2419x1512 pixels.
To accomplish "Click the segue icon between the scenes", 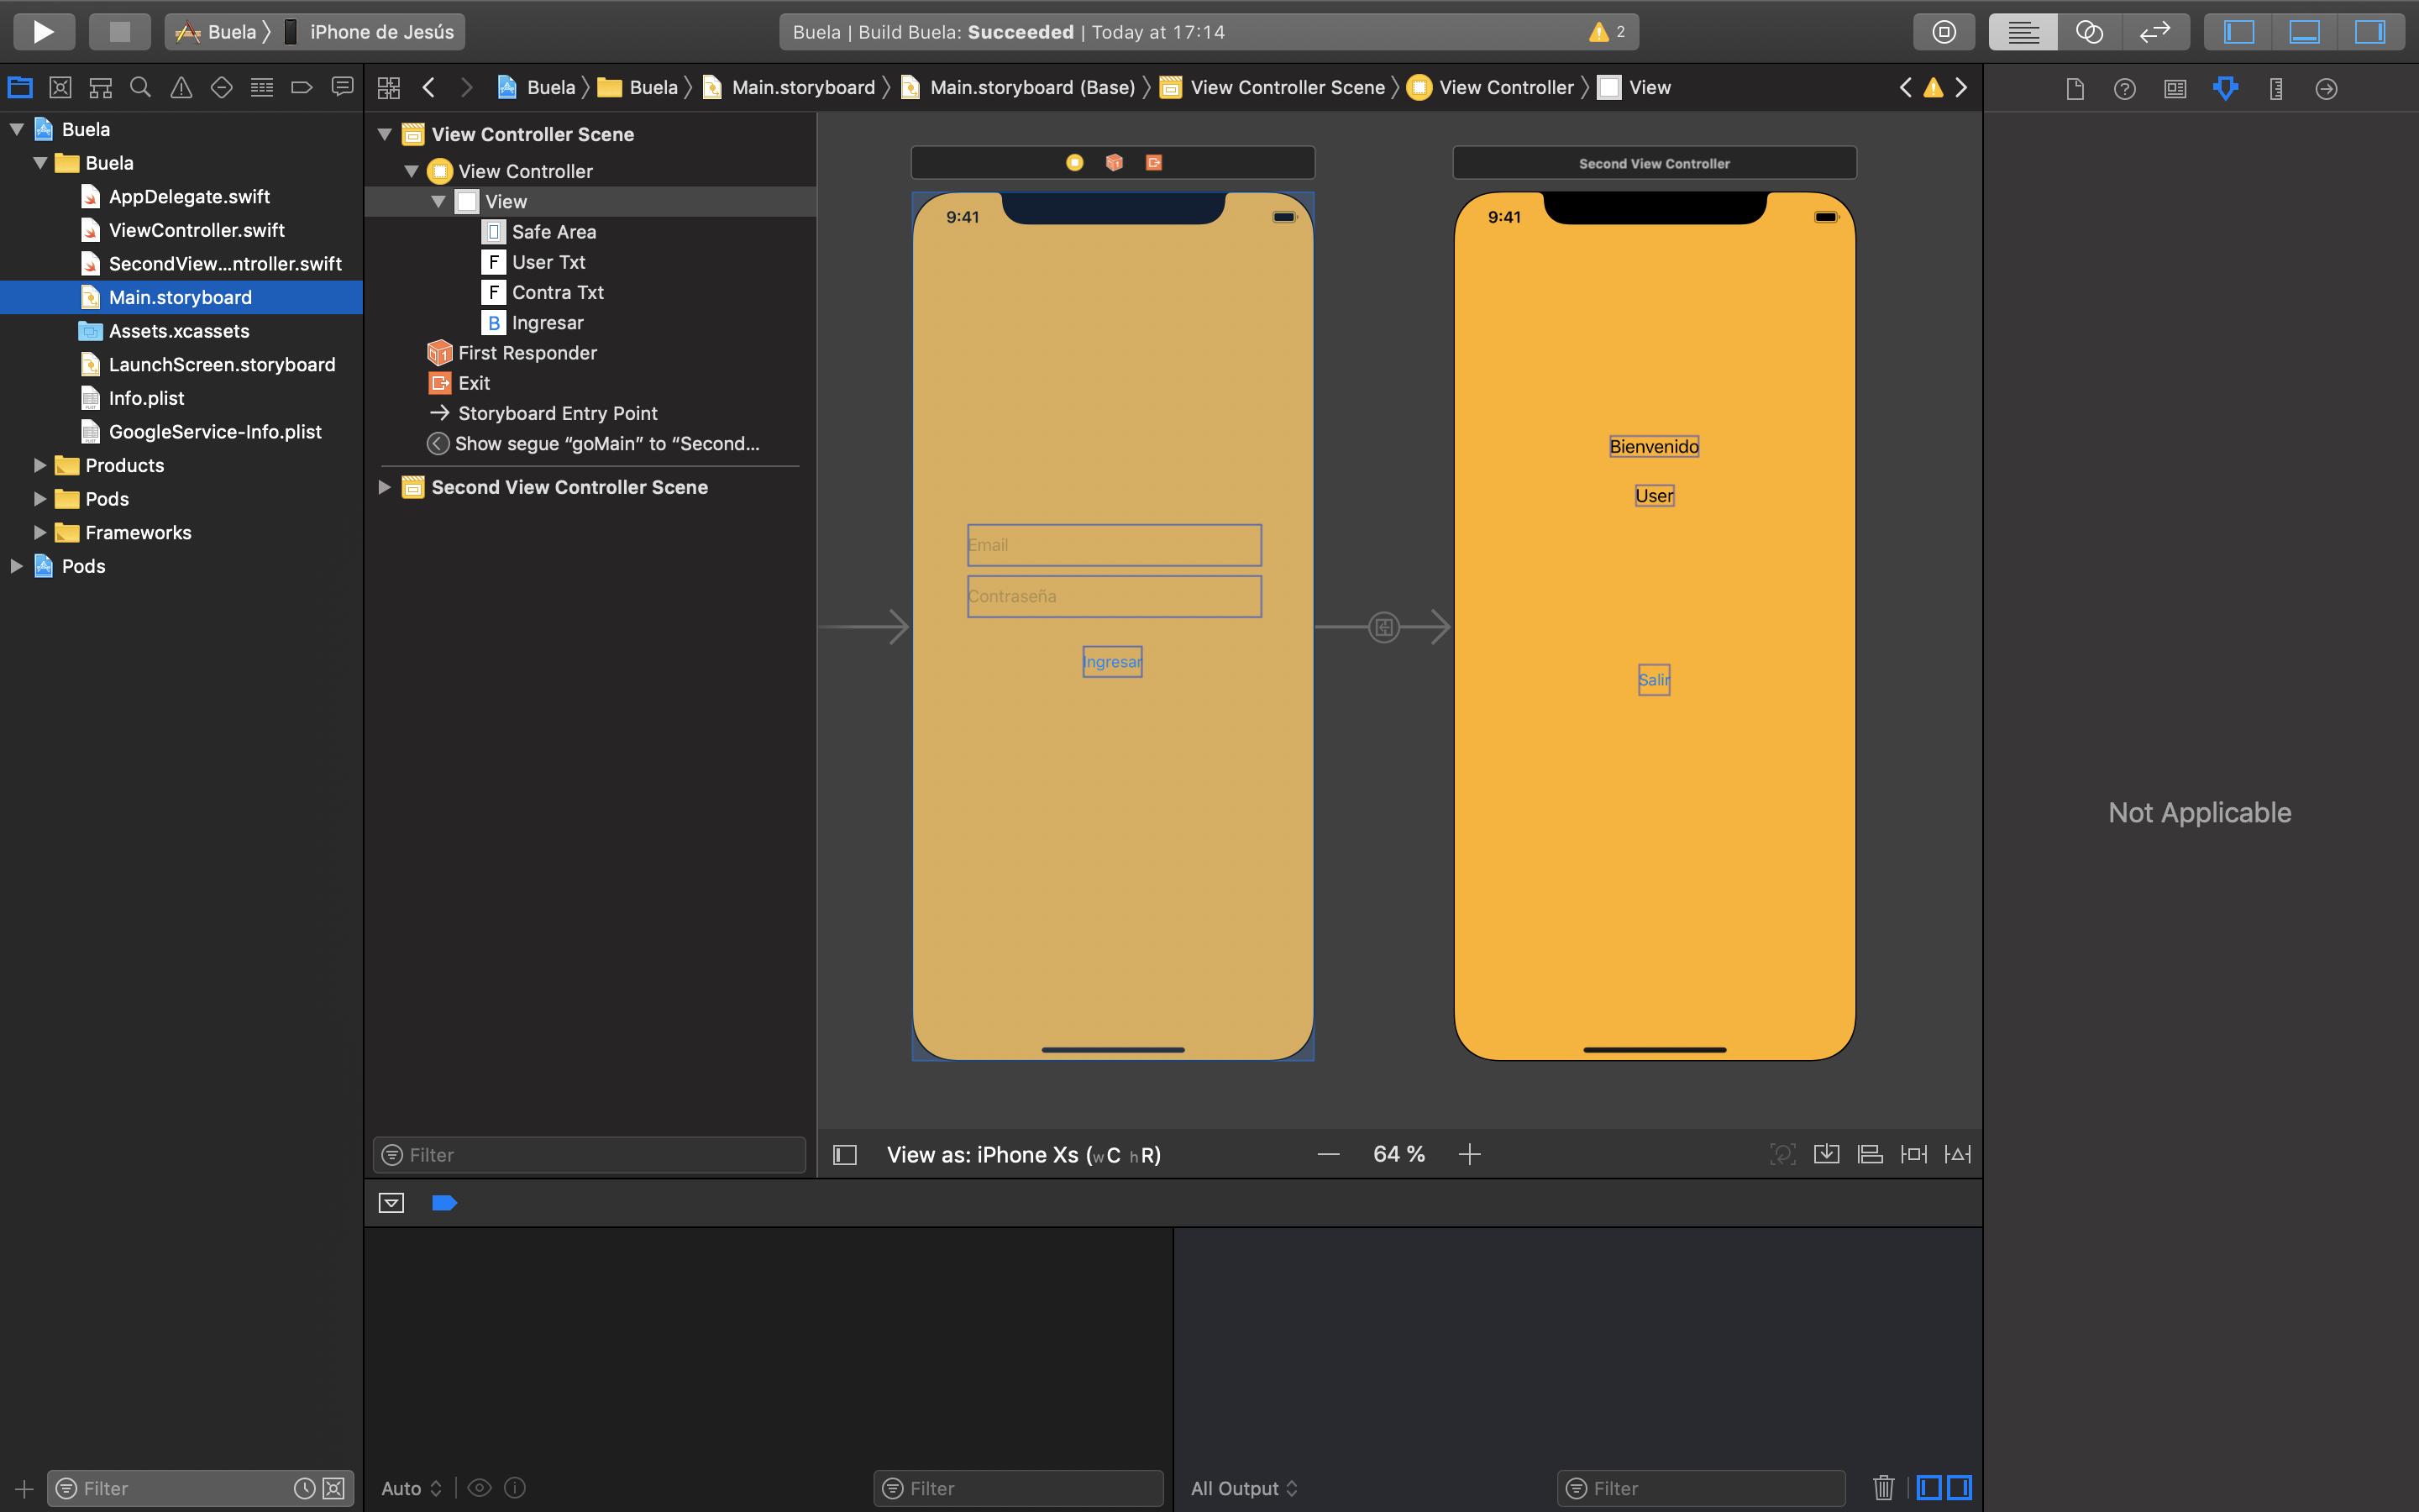I will click(x=1383, y=628).
